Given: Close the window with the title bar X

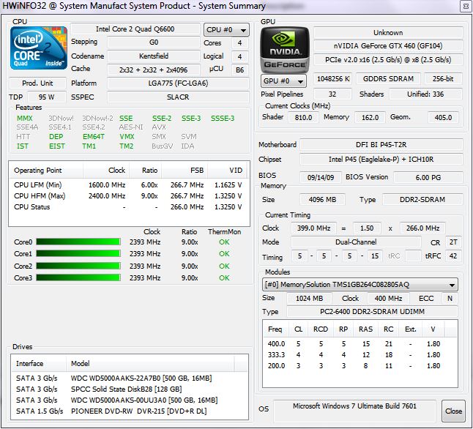Looking at the screenshot, I should click(x=466, y=6).
